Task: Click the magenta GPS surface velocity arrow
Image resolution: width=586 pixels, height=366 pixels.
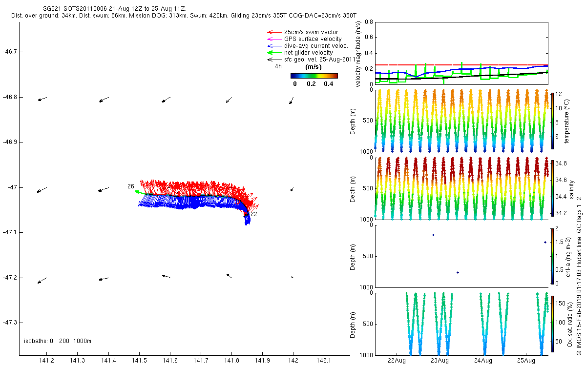Action: coord(273,39)
